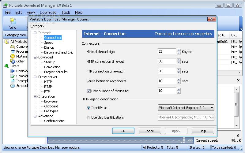The width and height of the screenshot is (245, 153).
Task: Select RTSP under Proxy server
Action: [48, 87]
